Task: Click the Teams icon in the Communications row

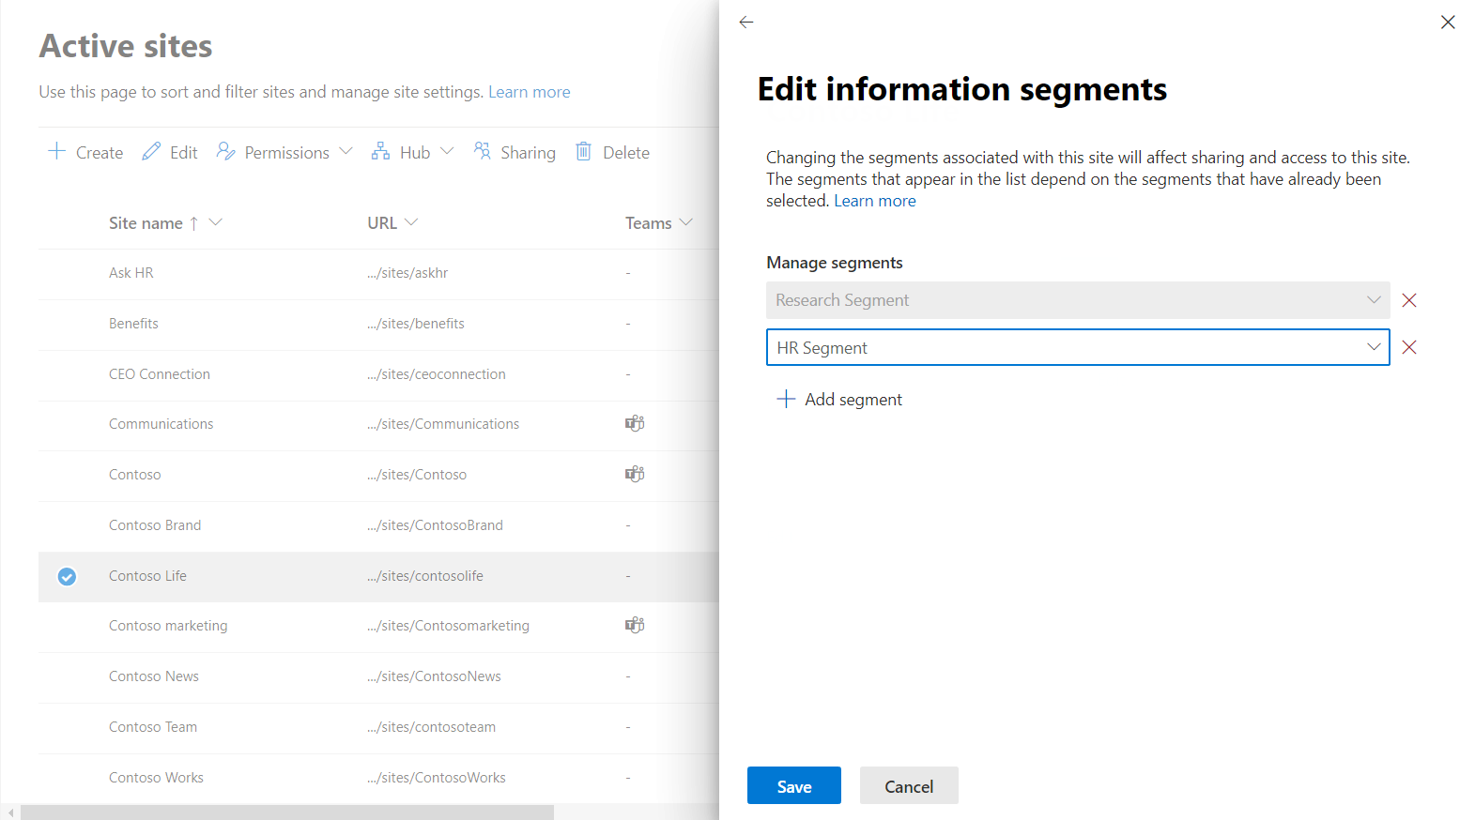Action: [635, 424]
